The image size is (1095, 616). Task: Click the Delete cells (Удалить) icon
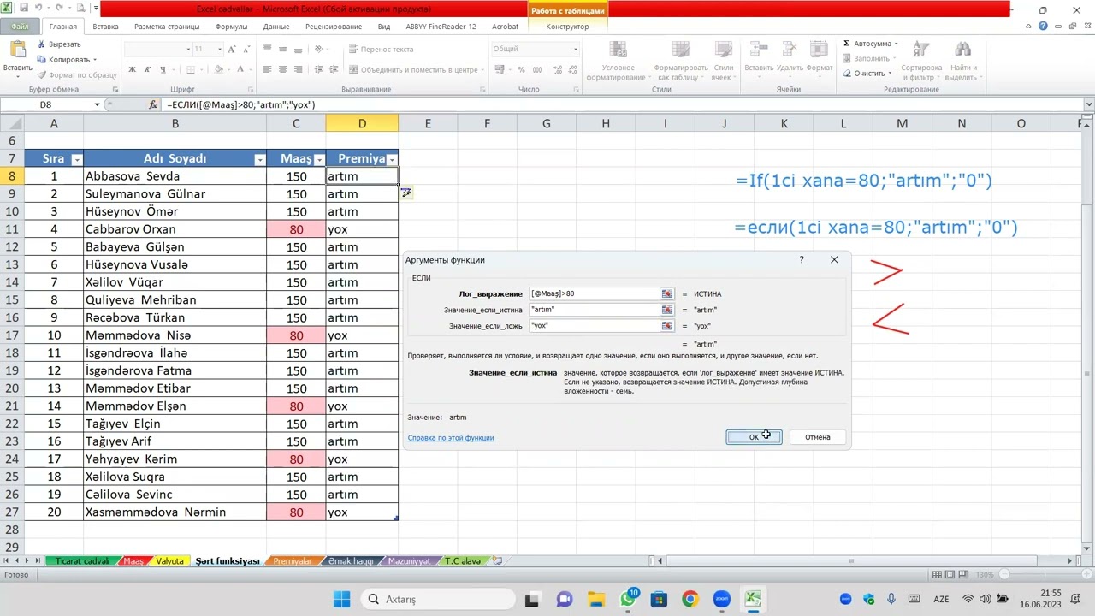[789, 50]
